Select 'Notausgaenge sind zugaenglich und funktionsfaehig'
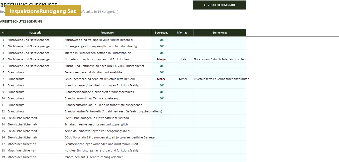The image size is (339, 162). click(x=101, y=46)
